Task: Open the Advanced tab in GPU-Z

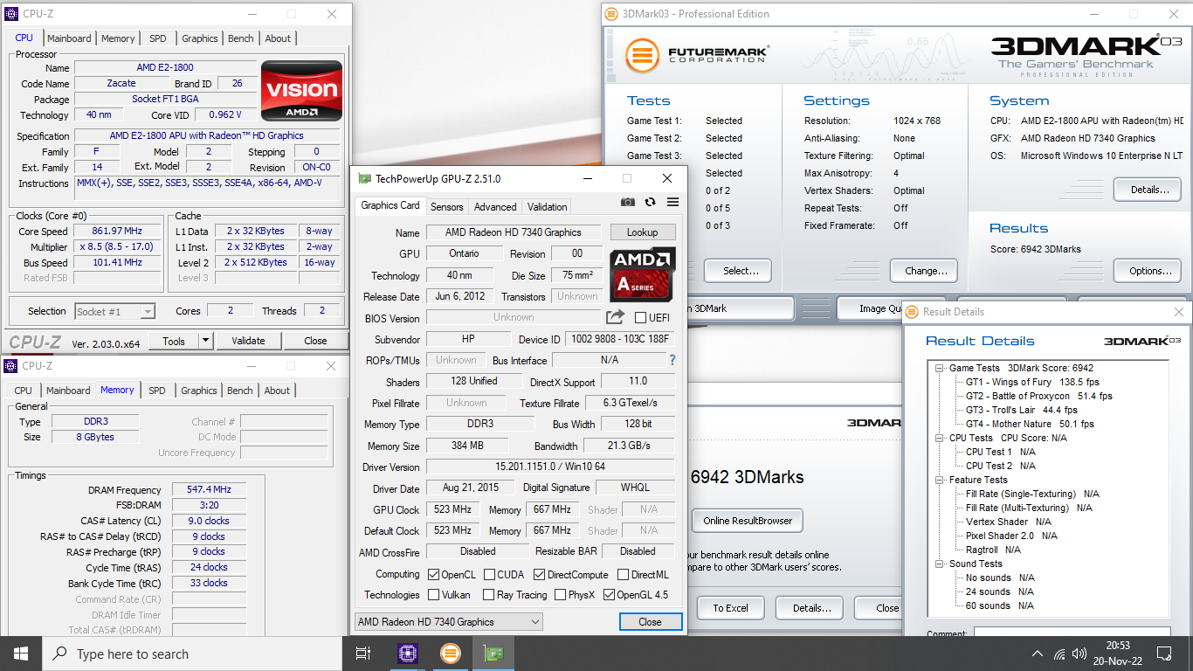Action: 495,207
